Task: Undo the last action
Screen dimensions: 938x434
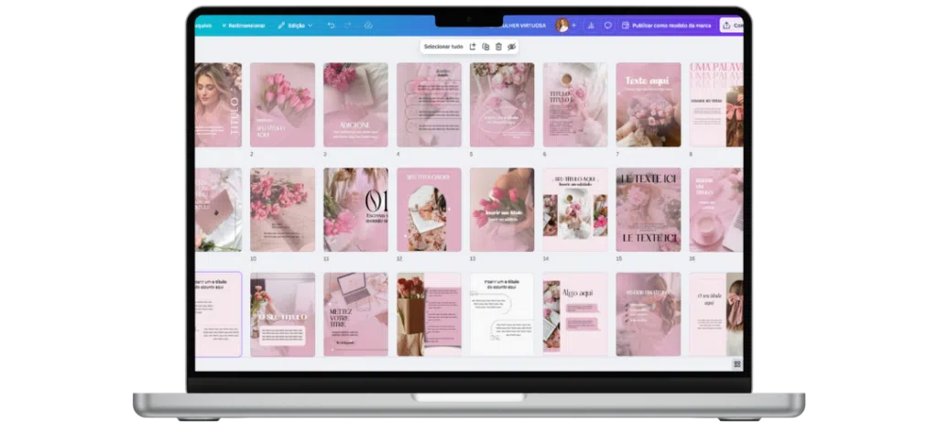Action: 331,25
